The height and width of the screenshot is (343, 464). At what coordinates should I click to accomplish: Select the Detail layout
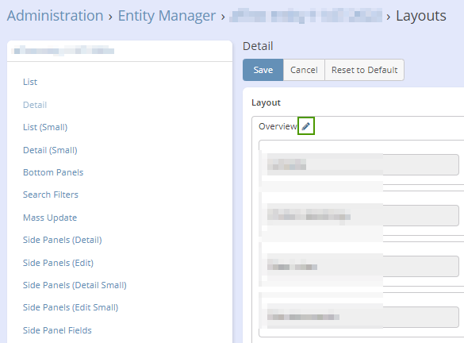[35, 105]
